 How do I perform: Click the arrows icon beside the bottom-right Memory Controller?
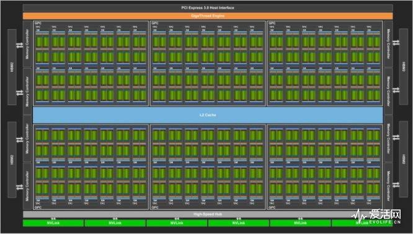click(396, 184)
